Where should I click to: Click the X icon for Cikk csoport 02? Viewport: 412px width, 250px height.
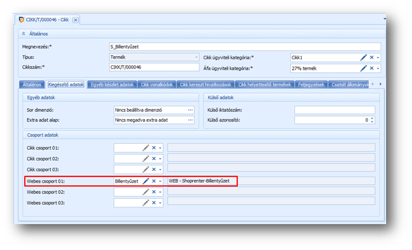click(x=154, y=159)
